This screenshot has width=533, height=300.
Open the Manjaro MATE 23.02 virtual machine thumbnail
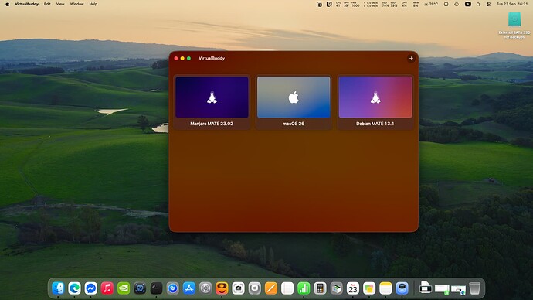point(212,97)
